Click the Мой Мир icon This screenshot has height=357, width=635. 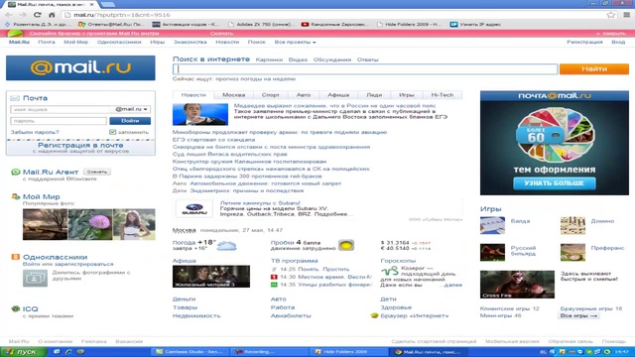click(x=16, y=196)
